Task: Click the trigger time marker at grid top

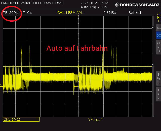Action: [x=78, y=15]
